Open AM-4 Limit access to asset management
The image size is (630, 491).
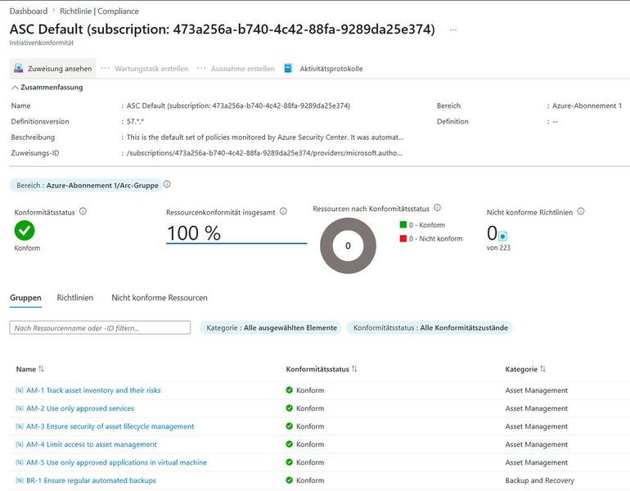click(91, 444)
